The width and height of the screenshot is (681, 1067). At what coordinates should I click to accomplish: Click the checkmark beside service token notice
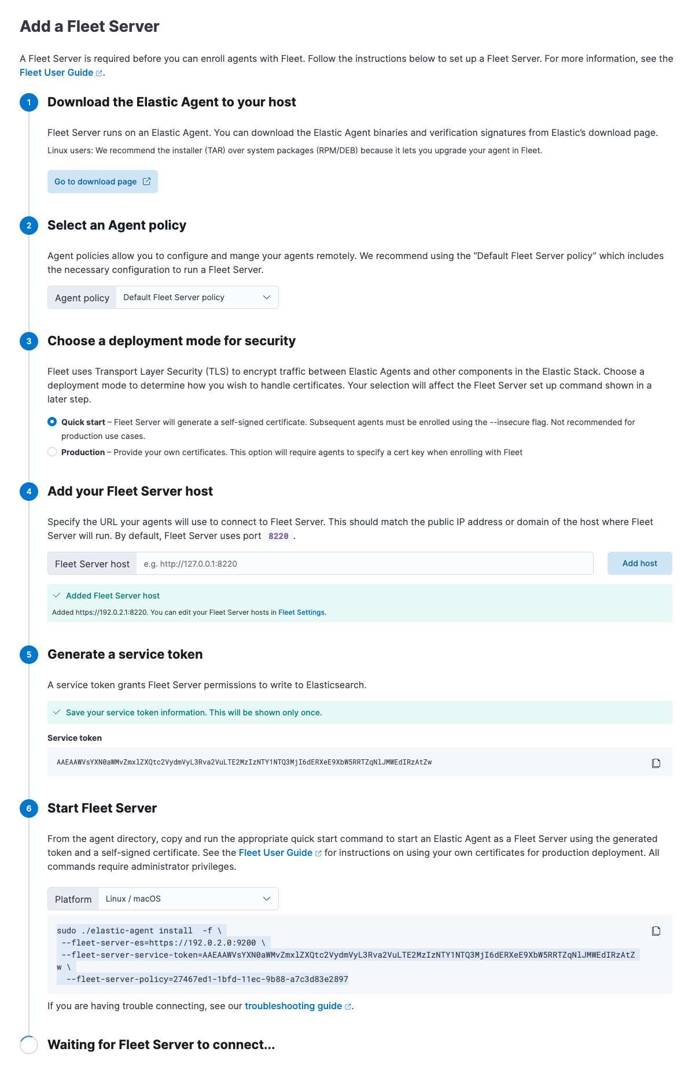[58, 712]
